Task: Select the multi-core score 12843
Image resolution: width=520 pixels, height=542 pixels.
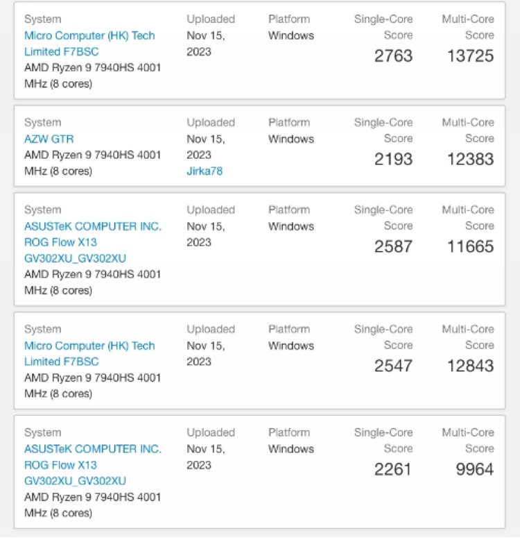Action: 470,366
